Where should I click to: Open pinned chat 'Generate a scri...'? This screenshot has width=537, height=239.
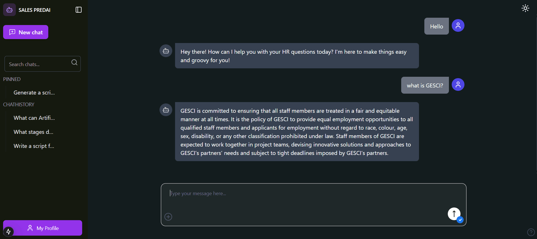point(34,93)
